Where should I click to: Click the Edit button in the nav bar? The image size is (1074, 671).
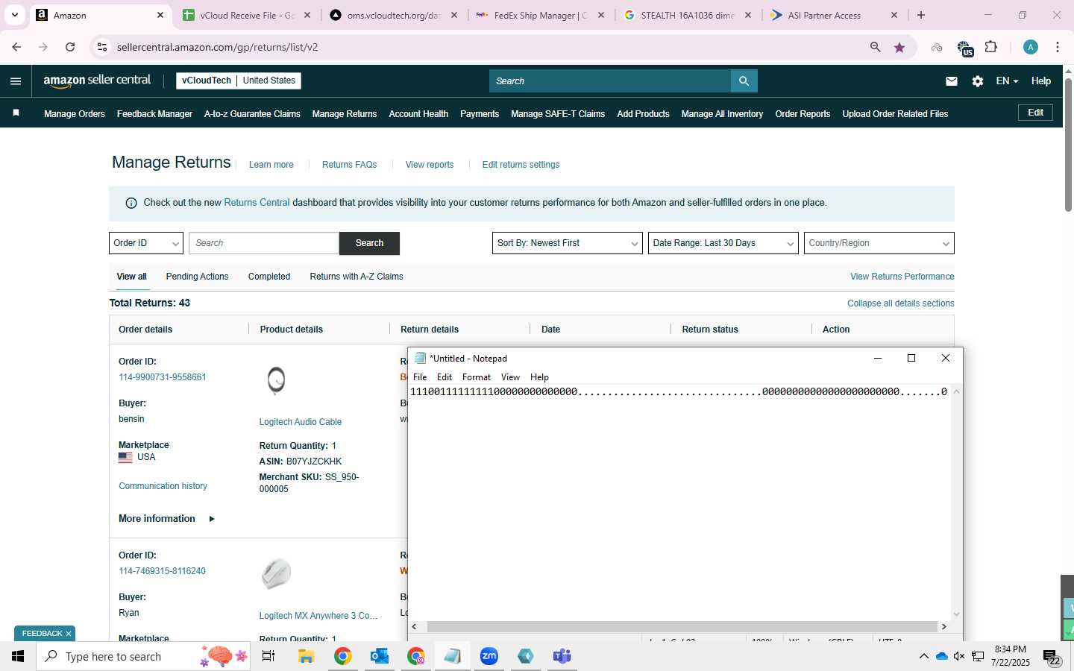click(1036, 113)
